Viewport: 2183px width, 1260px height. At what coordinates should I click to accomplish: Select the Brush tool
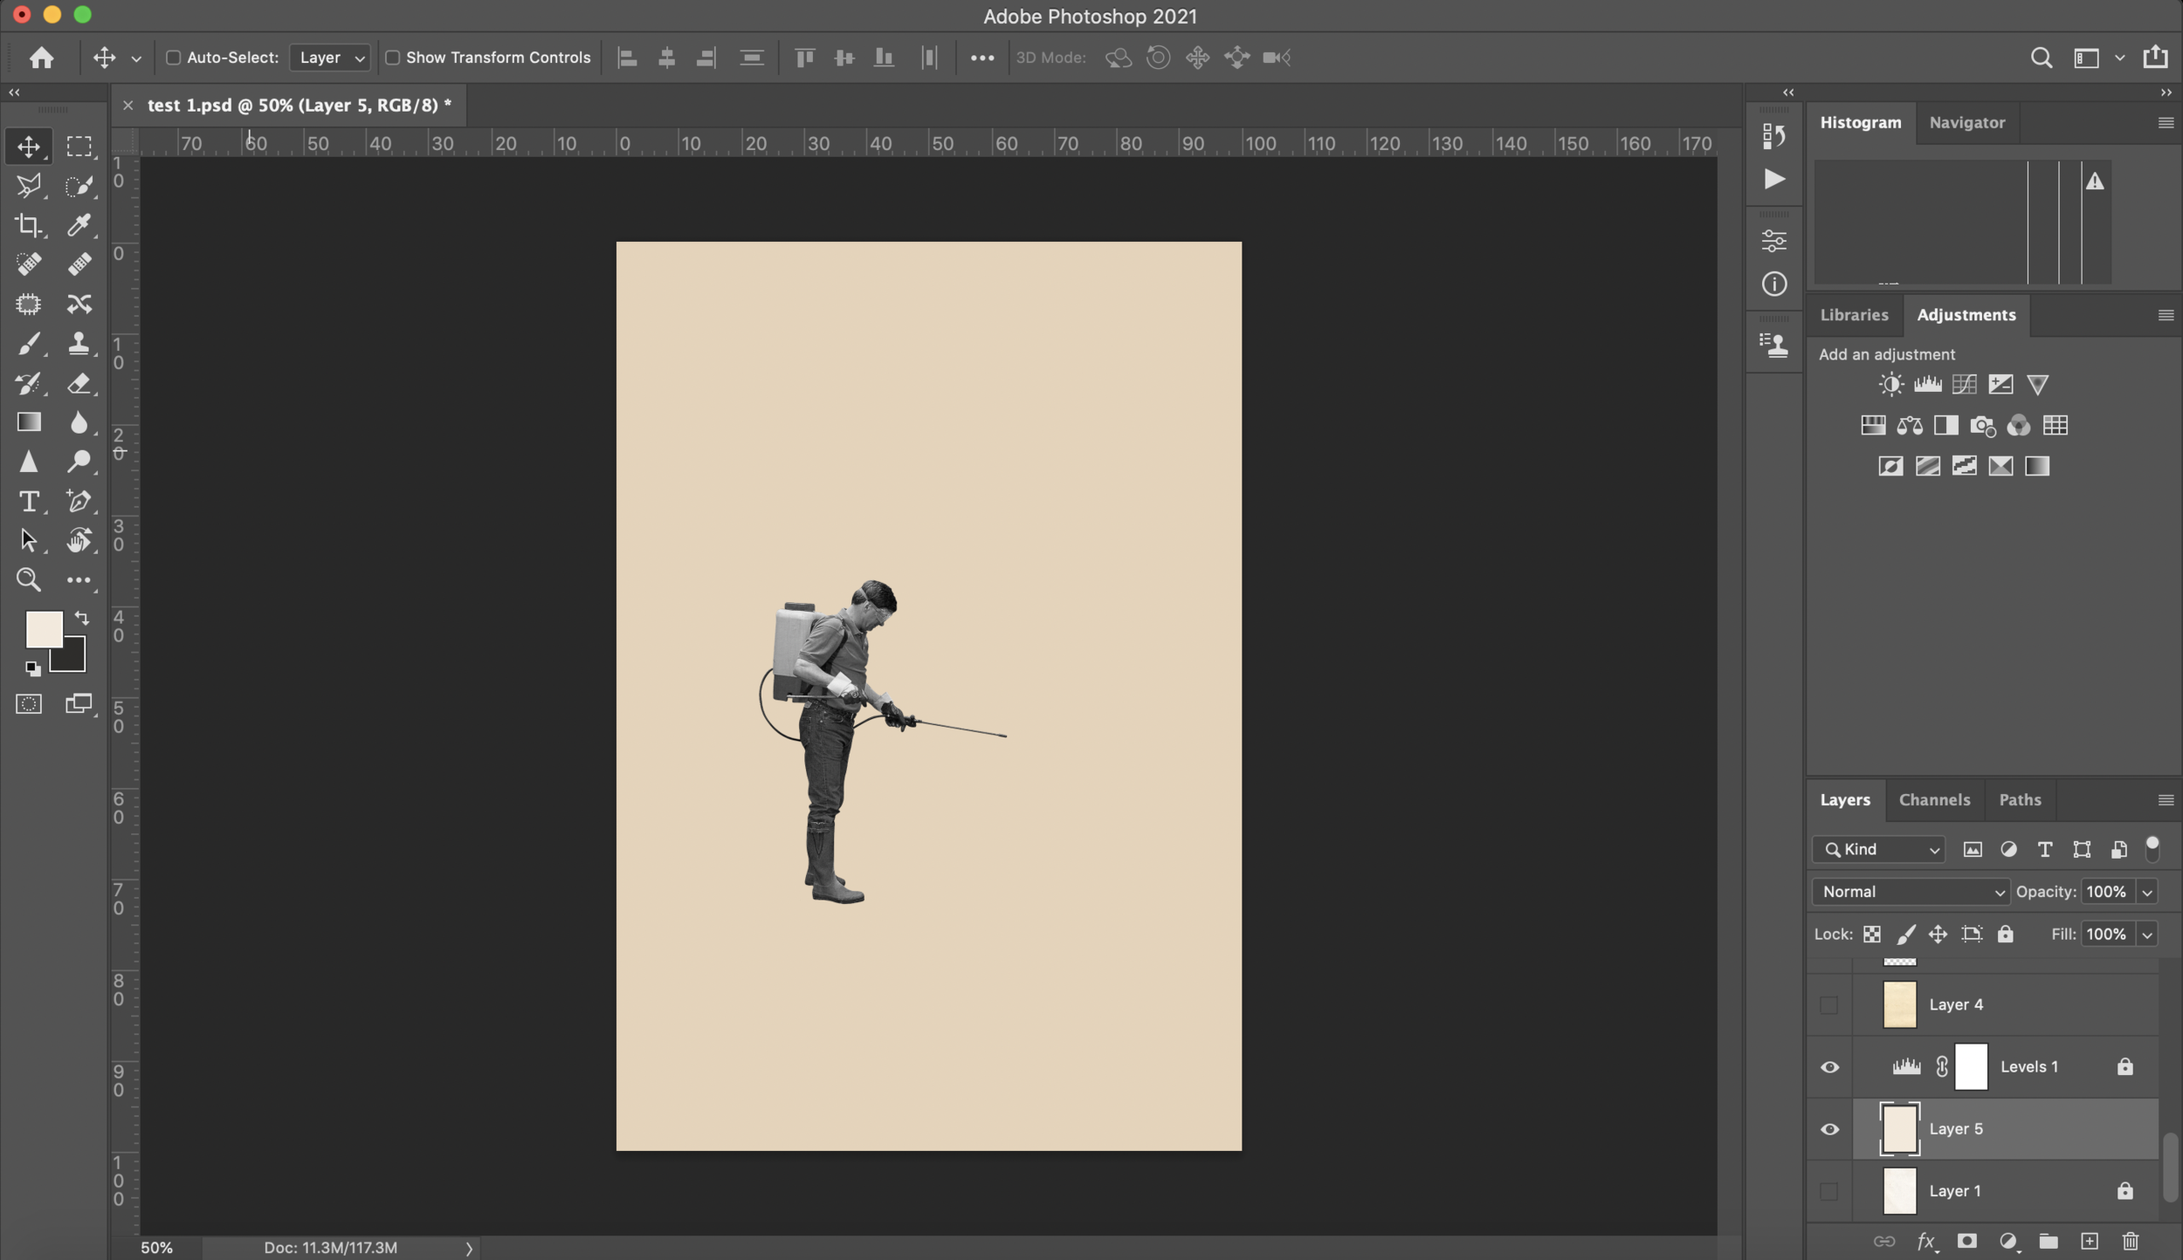(x=28, y=344)
